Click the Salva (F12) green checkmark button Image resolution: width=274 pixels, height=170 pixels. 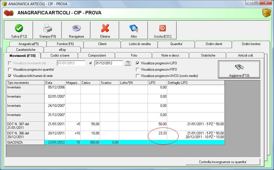pyautogui.click(x=19, y=30)
